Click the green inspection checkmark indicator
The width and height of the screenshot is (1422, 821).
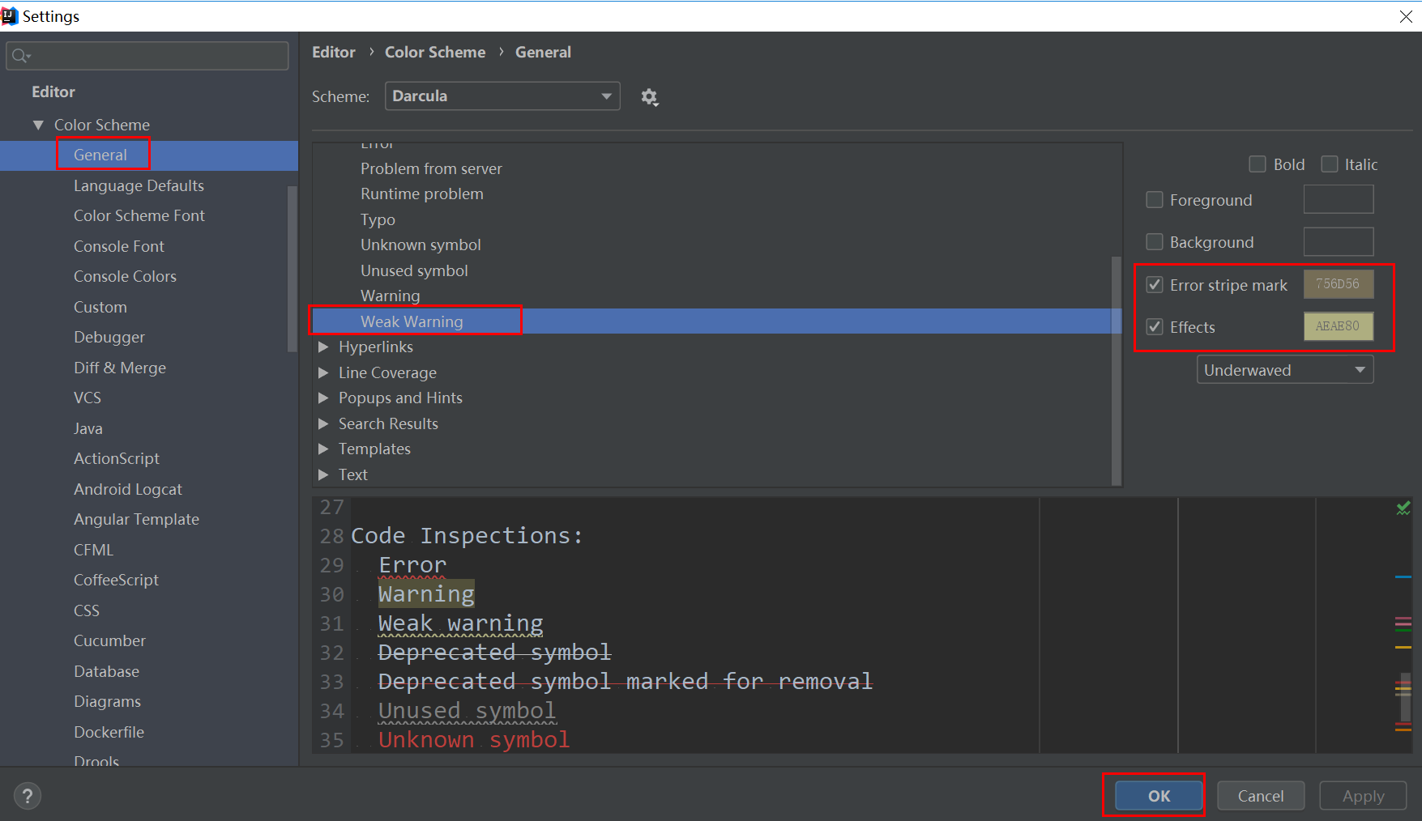(1403, 508)
